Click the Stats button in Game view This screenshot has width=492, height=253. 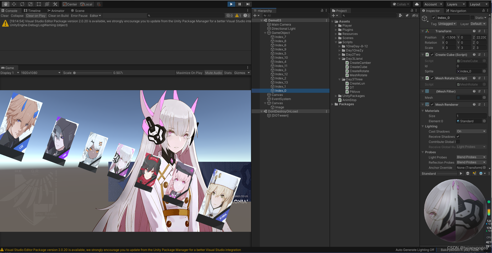[228, 73]
